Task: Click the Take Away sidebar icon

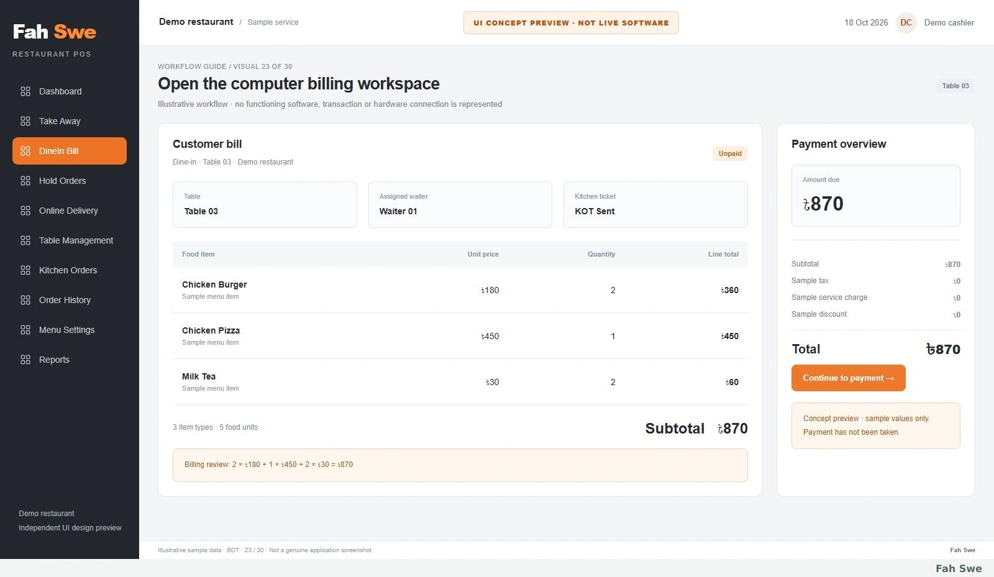Action: pyautogui.click(x=25, y=121)
